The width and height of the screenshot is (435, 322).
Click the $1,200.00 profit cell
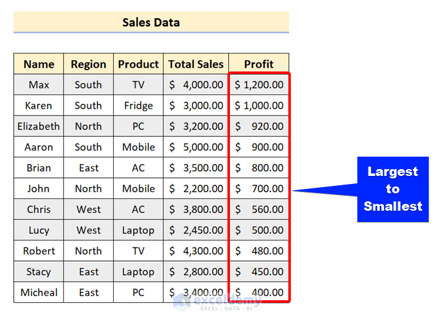(x=259, y=85)
